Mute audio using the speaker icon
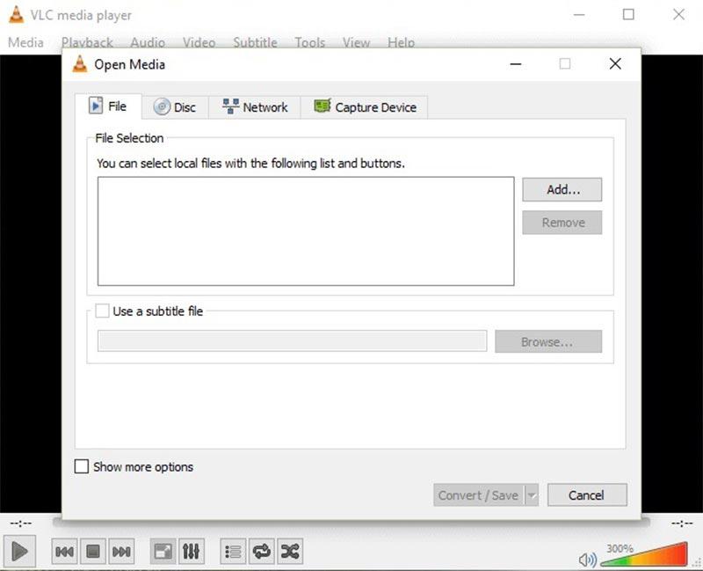703x571 pixels. coord(587,559)
